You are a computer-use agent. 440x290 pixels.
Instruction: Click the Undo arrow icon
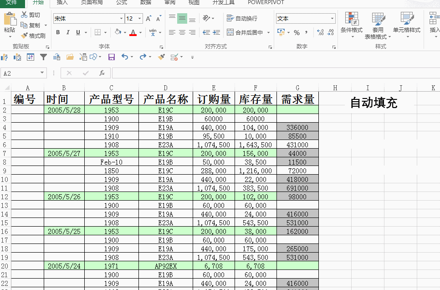tap(124, 57)
